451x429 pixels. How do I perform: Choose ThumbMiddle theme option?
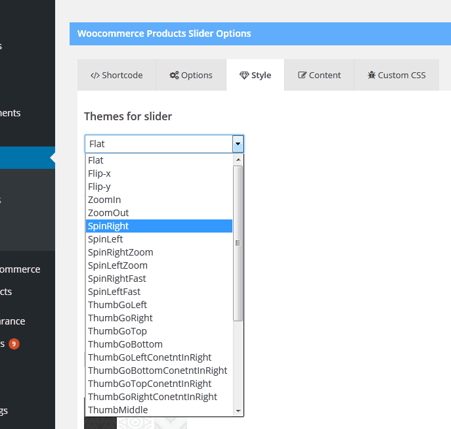click(x=159, y=410)
